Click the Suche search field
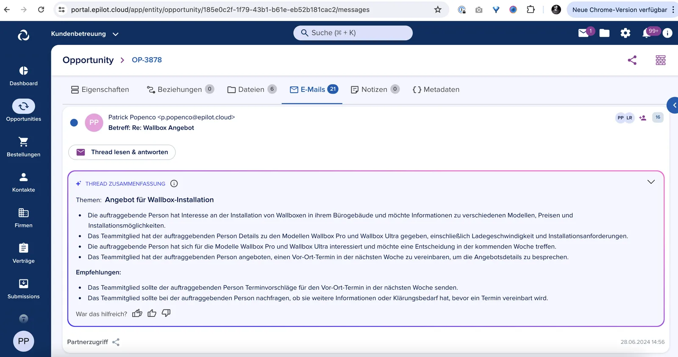Image resolution: width=678 pixels, height=357 pixels. [353, 33]
